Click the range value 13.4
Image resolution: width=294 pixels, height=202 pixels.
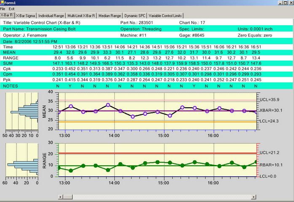(256, 58)
